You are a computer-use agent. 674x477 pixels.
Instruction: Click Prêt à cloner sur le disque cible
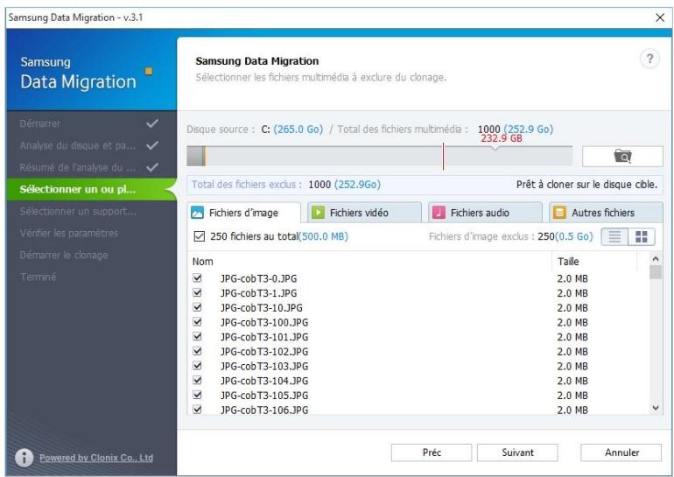tap(586, 185)
